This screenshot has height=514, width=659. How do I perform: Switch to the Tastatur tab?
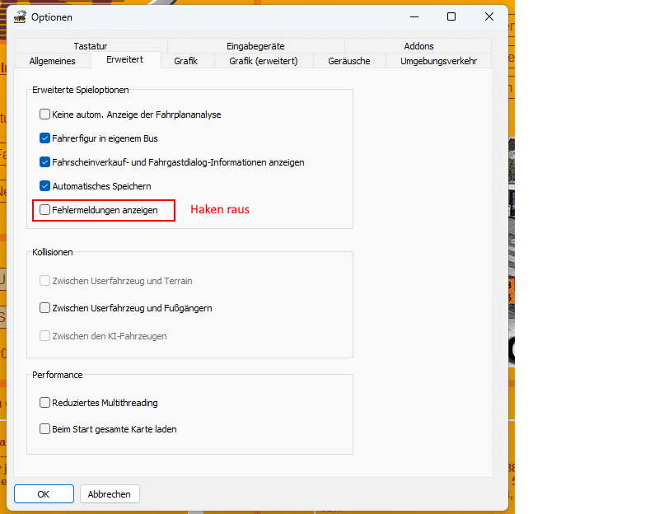click(x=91, y=46)
